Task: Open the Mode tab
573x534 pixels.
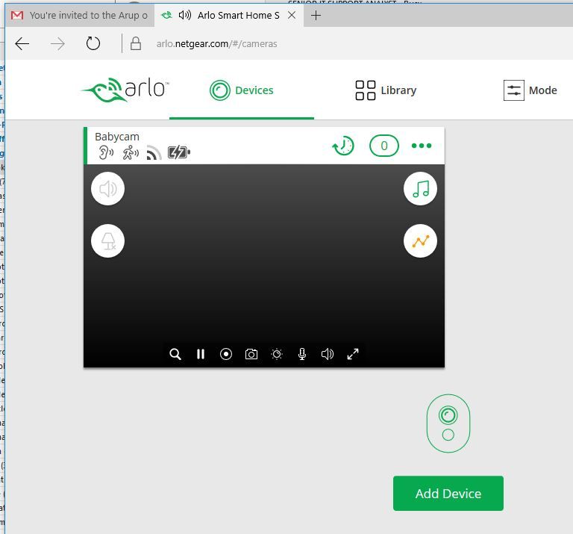Action: coord(530,90)
